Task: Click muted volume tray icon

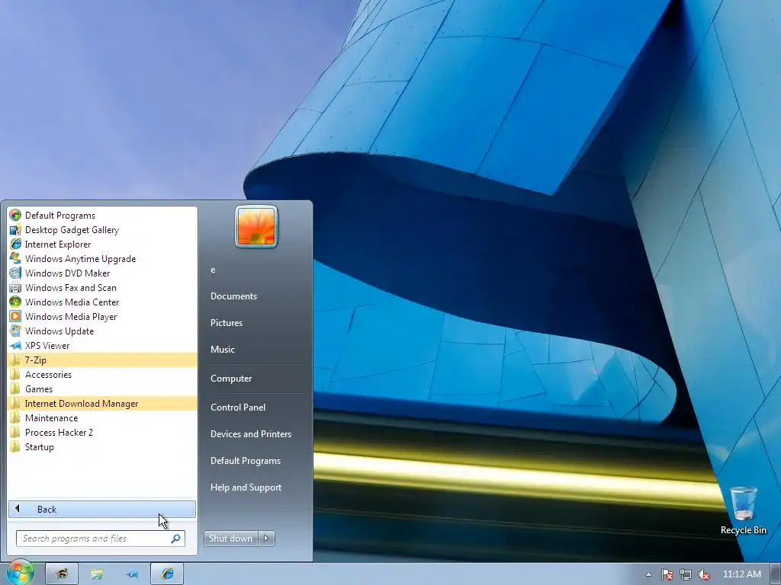Action: 704,574
